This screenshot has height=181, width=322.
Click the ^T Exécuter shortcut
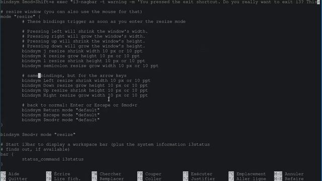[x=198, y=174]
